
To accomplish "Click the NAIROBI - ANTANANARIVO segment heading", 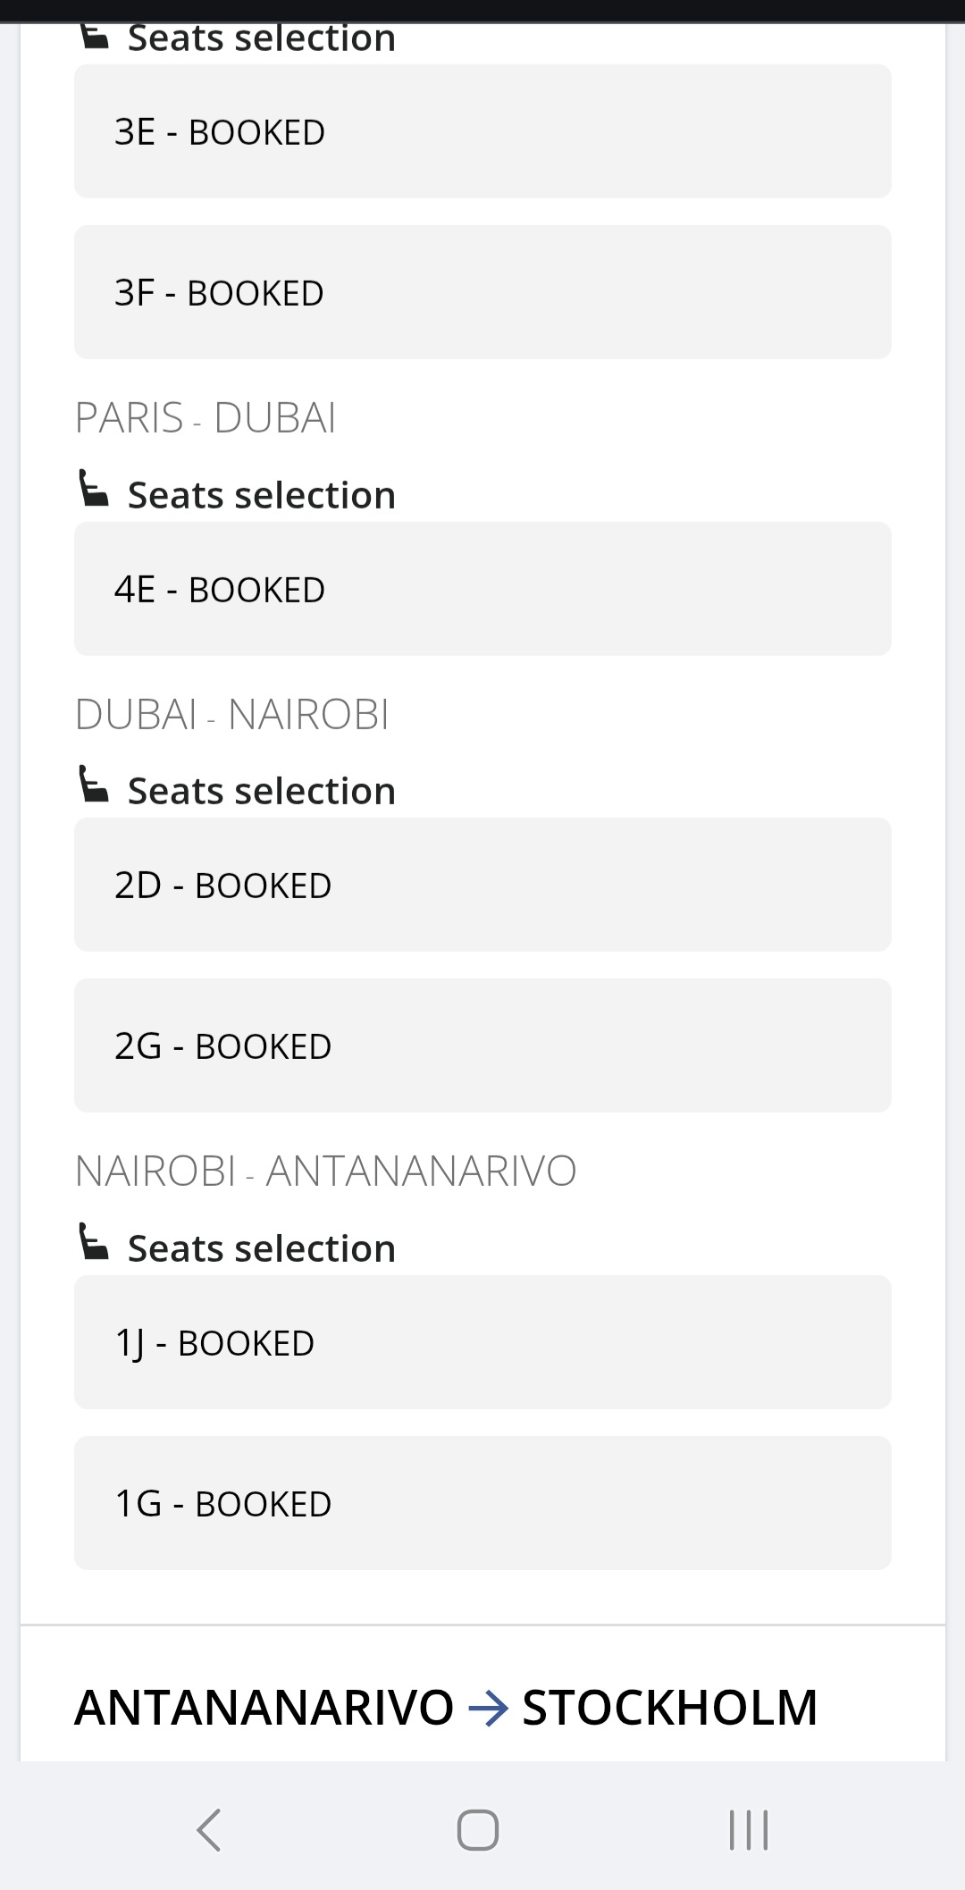I will tap(326, 1172).
